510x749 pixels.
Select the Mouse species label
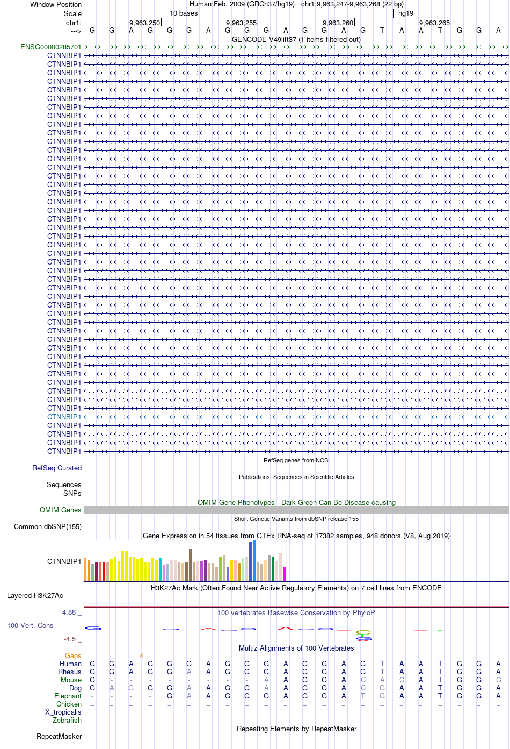click(x=71, y=680)
